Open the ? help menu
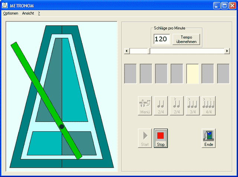Image resolution: width=238 pixels, height=177 pixels. (39, 13)
